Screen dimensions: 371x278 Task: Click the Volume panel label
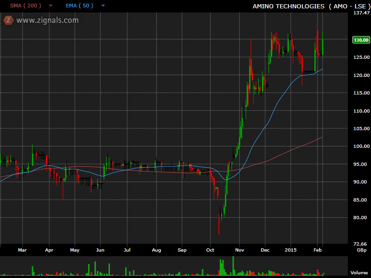[359, 273]
